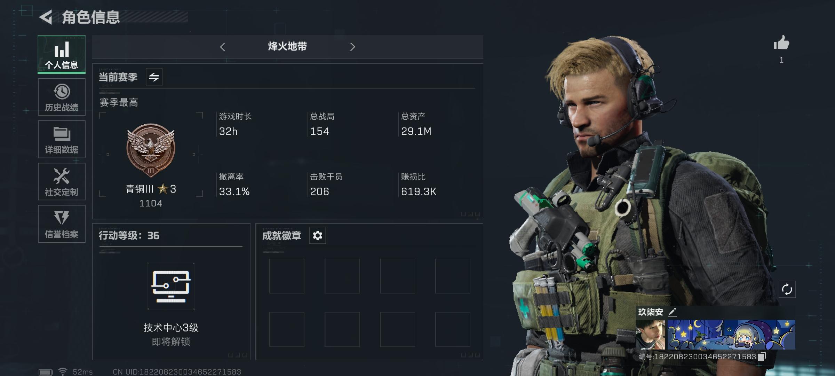The image size is (835, 376).
Task: Open the 历史战绩 tab
Action: tap(62, 97)
